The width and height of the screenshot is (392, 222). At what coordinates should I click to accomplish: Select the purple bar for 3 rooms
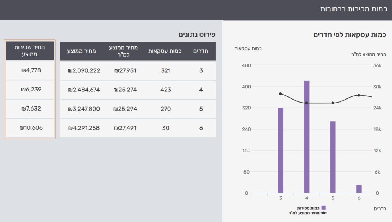[x=281, y=150]
